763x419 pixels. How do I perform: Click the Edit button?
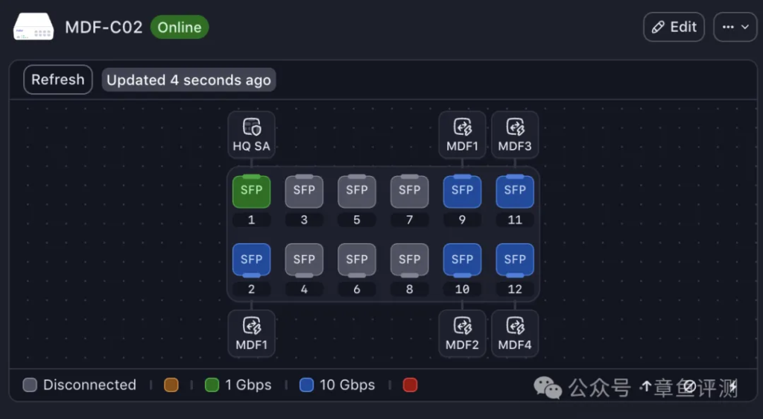674,28
